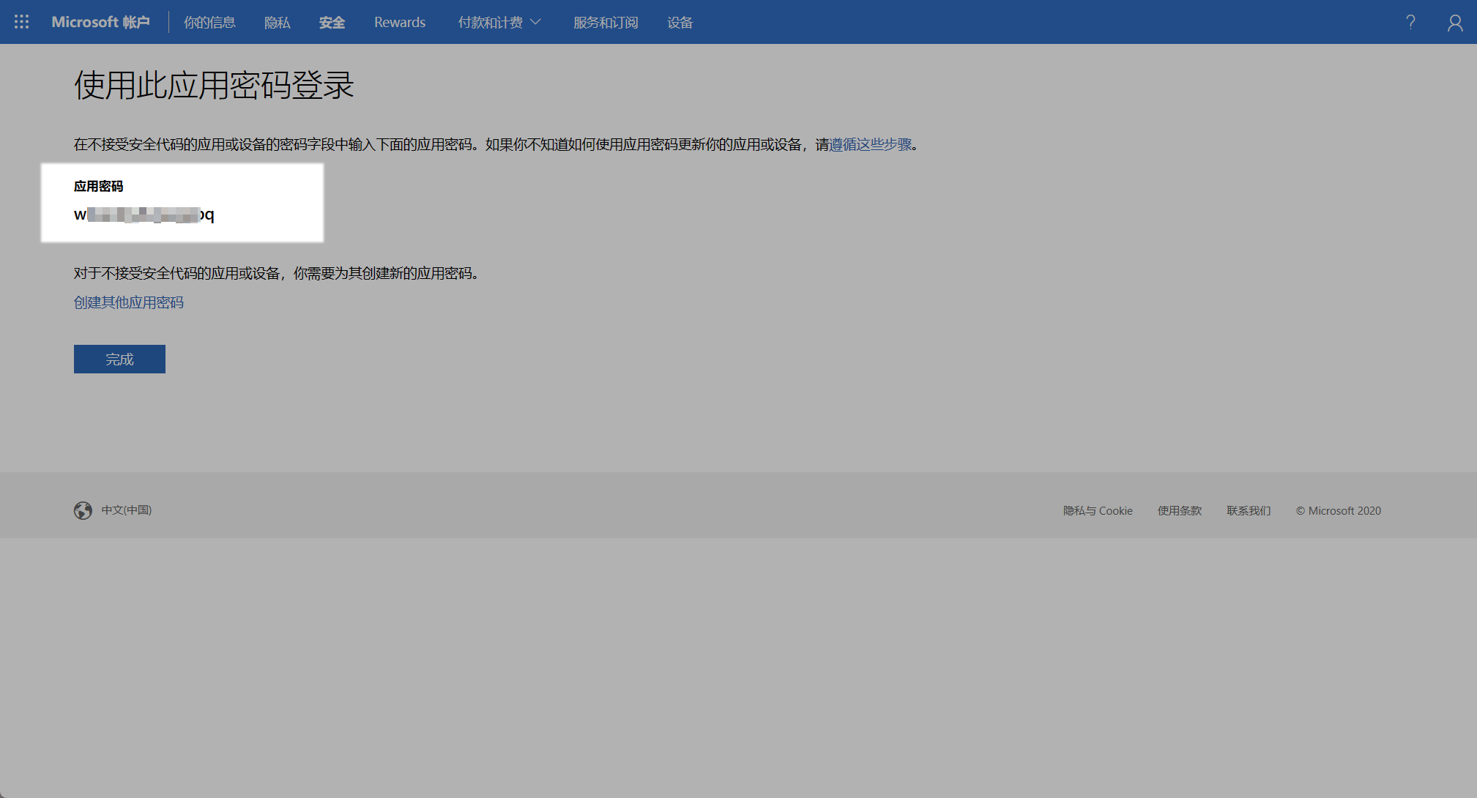Open the Rewards navigation item

click(399, 23)
